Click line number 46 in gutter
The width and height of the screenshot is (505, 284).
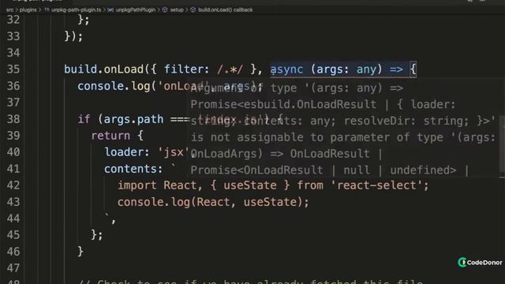tap(13, 252)
